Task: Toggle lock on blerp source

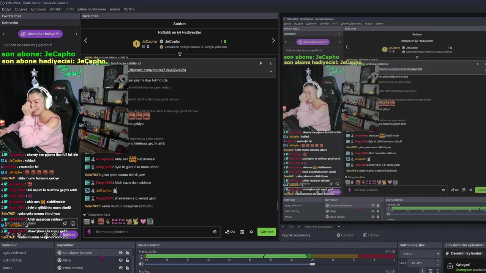Action: (127, 260)
